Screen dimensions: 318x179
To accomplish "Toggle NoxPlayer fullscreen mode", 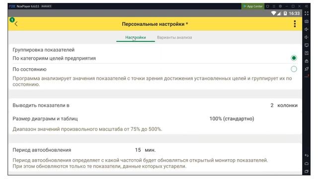I will tap(307, 13).
